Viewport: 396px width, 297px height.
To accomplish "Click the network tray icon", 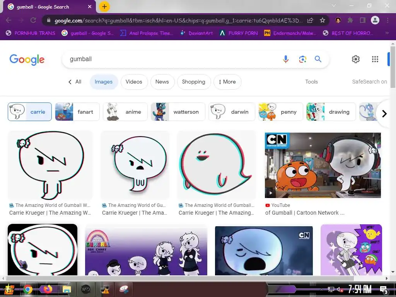I will pyautogui.click(x=331, y=289).
